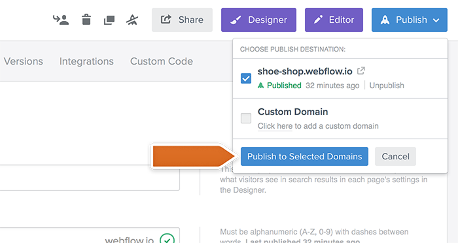Click the '32 minutes ago' timestamp
The image size is (458, 243).
click(x=332, y=86)
